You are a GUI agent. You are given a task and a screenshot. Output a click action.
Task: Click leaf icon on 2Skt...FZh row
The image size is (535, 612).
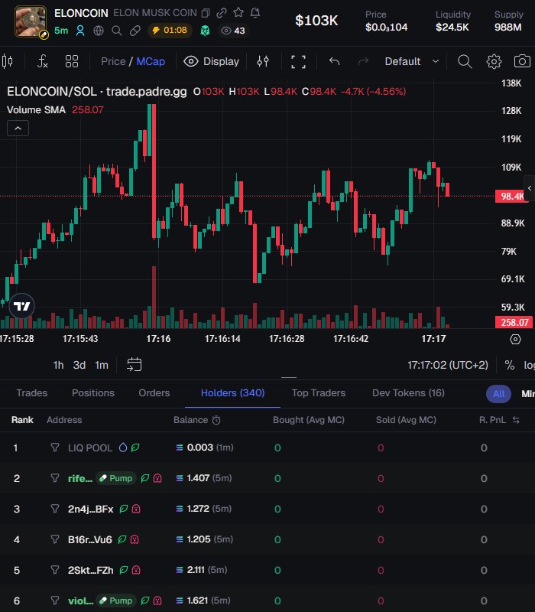(x=124, y=570)
